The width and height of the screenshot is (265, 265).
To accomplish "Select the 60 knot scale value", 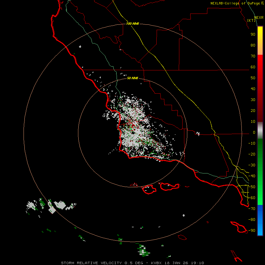I will point(253,67).
